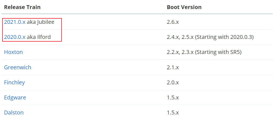Click the '2.2.x, 2.3.x' version text
Screen dimensions: 275x118
pyautogui.click(x=180, y=52)
